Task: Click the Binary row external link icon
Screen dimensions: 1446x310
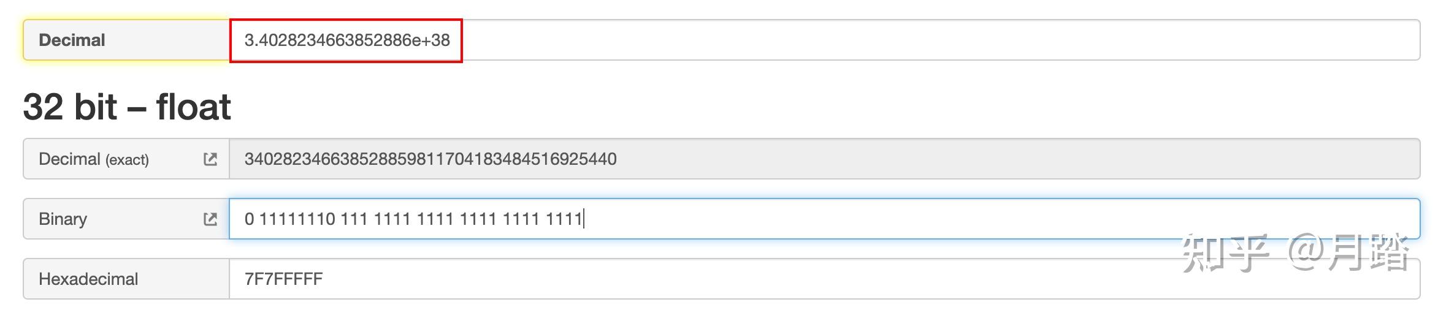Action: coord(210,219)
